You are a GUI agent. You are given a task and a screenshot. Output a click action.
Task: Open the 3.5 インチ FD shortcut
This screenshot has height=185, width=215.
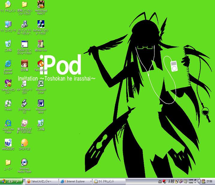(25, 24)
